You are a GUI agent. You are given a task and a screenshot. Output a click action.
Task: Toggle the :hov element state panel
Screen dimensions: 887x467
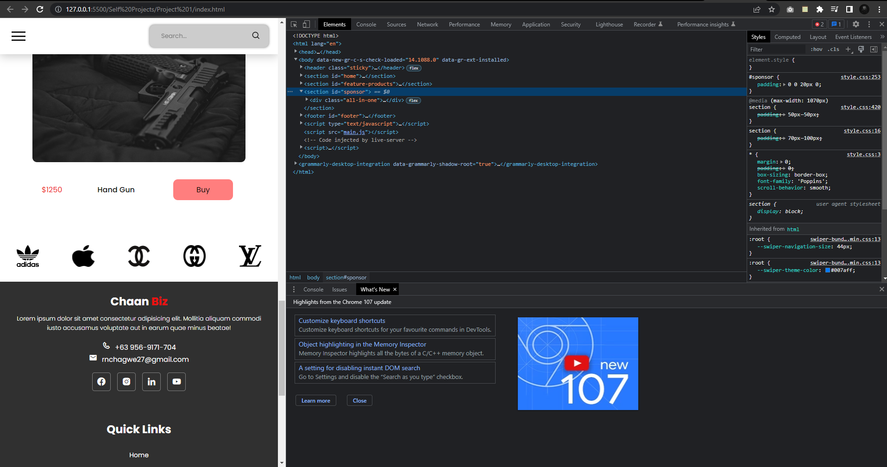click(x=817, y=49)
